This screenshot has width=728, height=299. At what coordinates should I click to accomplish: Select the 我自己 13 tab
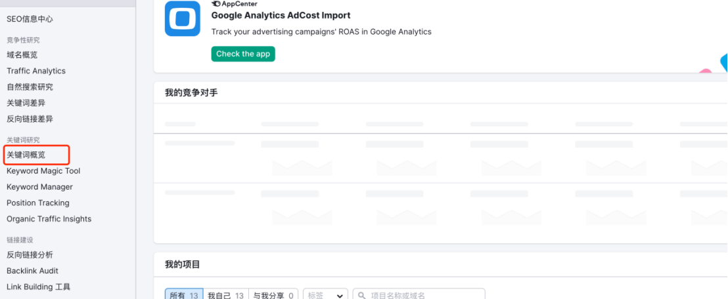tap(225, 294)
